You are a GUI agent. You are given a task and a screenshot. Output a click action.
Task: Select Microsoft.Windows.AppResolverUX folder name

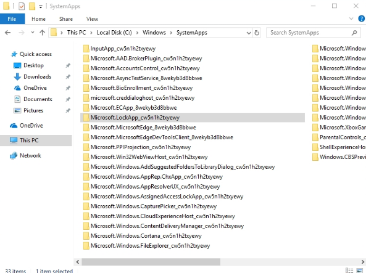[155, 187]
